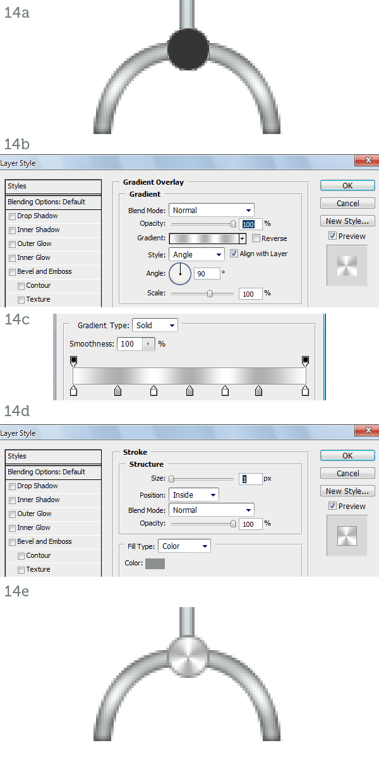Check the Reverse gradient checkbox
379x757 pixels.
(x=256, y=238)
